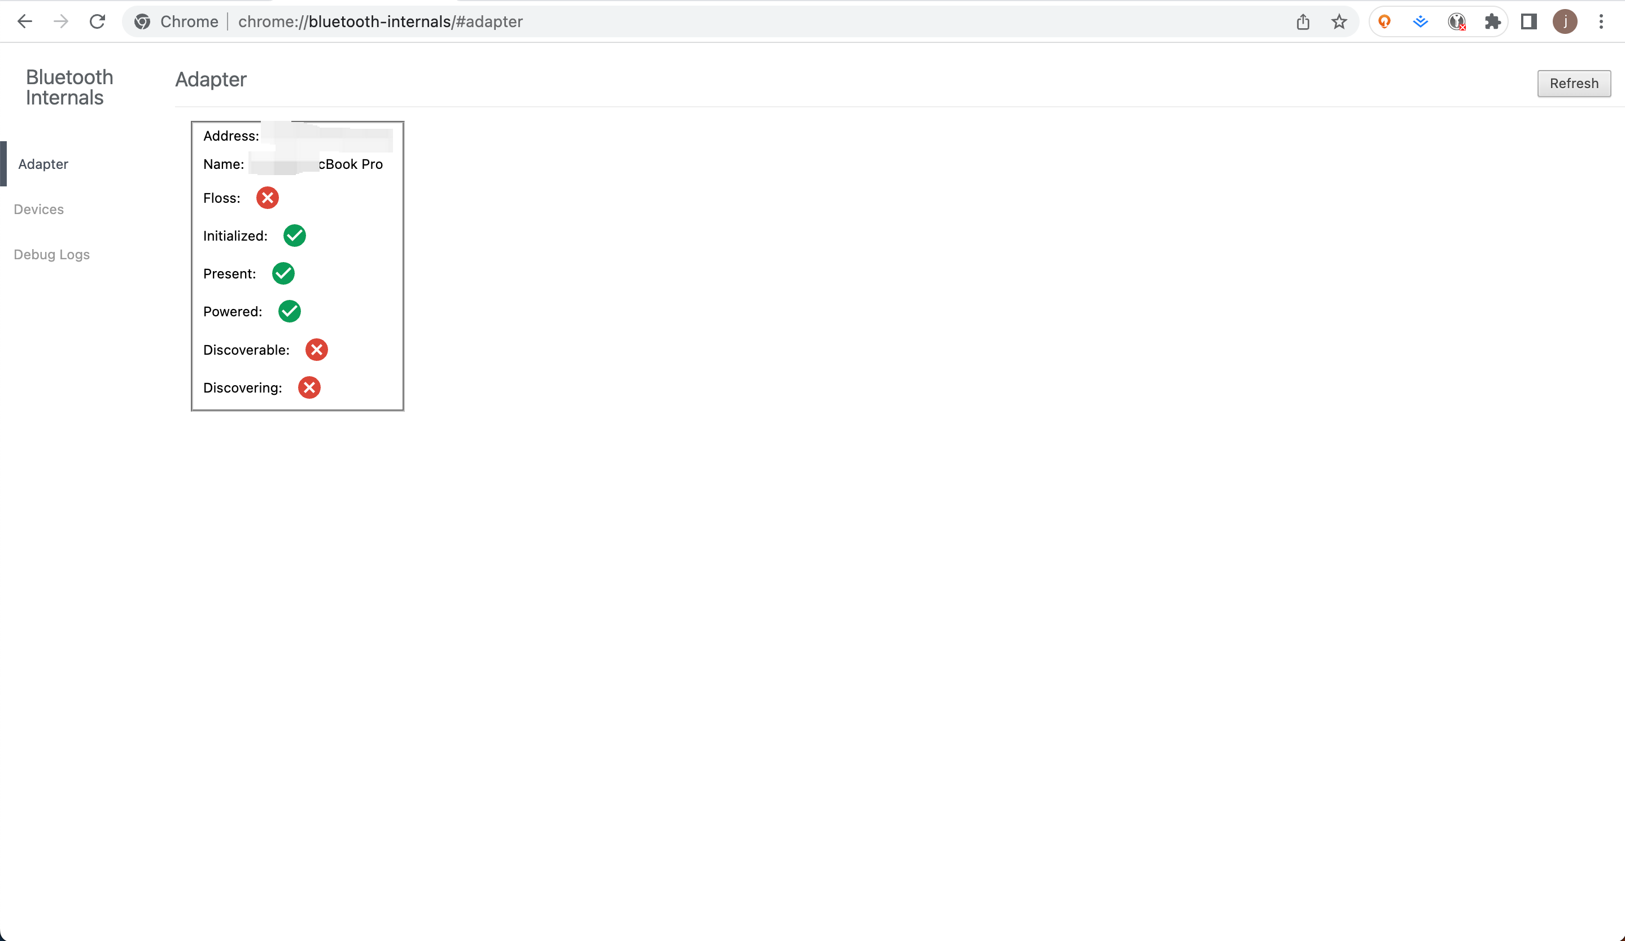Image resolution: width=1625 pixels, height=941 pixels.
Task: Click the Initialized: label
Action: (235, 236)
